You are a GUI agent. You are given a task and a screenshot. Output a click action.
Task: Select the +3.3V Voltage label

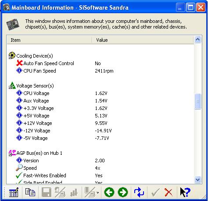(39, 108)
